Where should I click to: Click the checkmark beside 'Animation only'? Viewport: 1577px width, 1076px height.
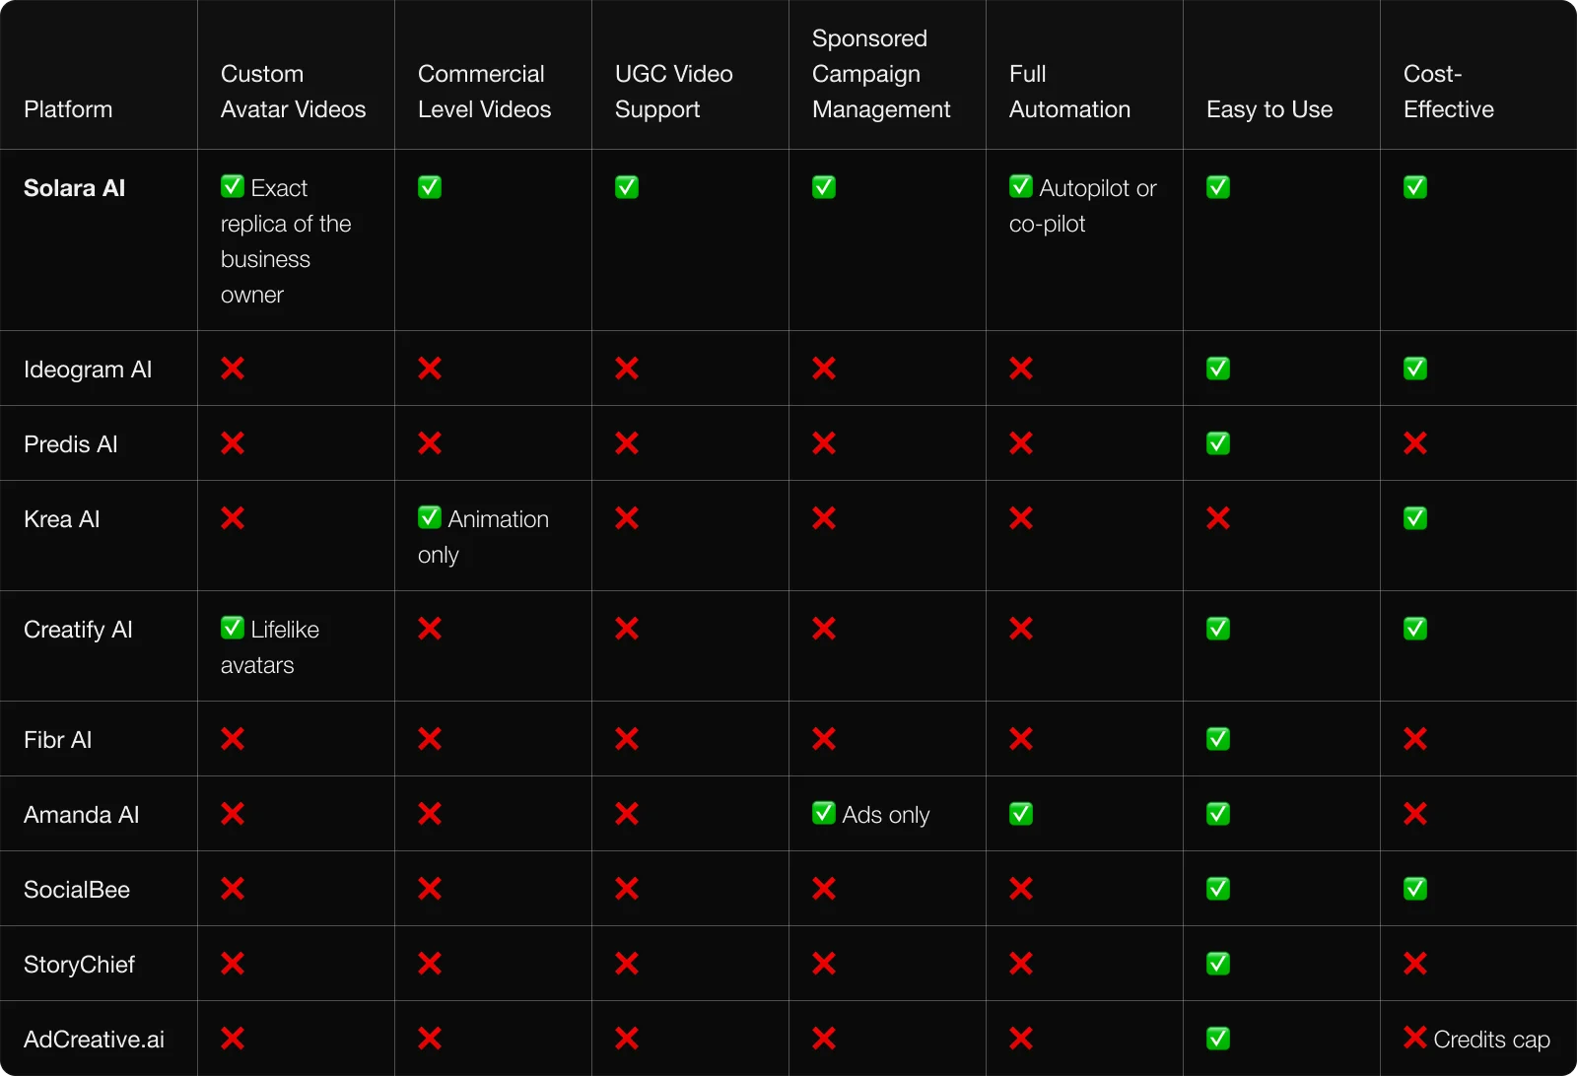pos(430,517)
